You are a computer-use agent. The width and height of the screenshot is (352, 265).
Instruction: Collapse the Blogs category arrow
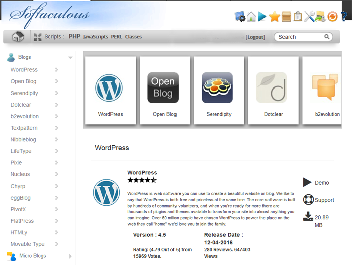70,58
